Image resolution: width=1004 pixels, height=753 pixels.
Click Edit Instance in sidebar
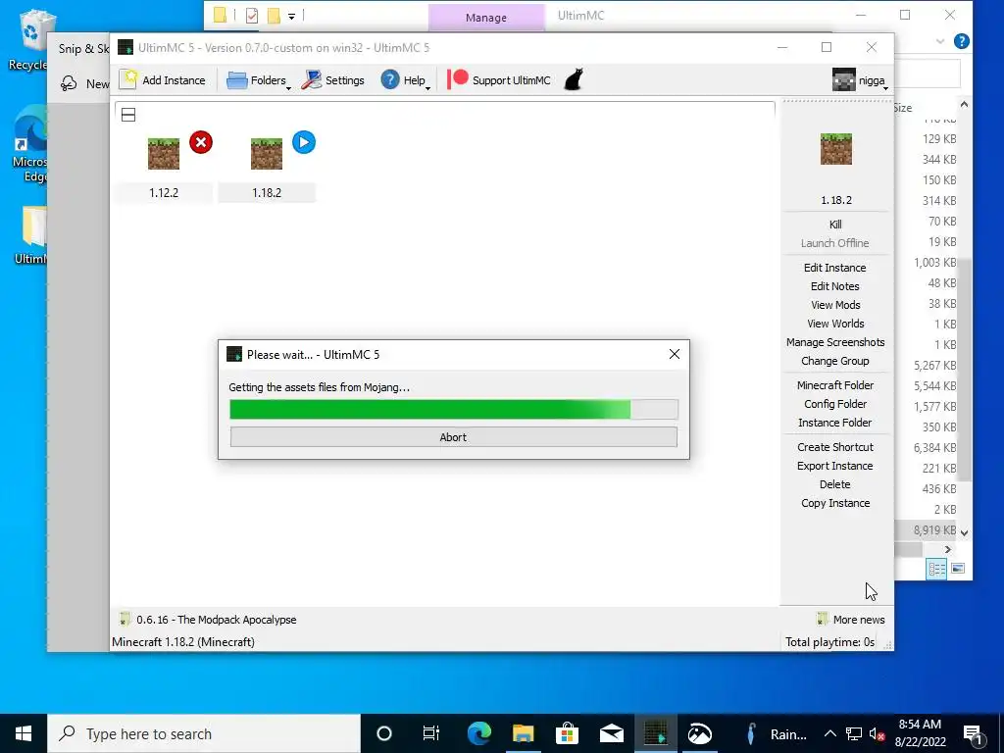point(835,268)
